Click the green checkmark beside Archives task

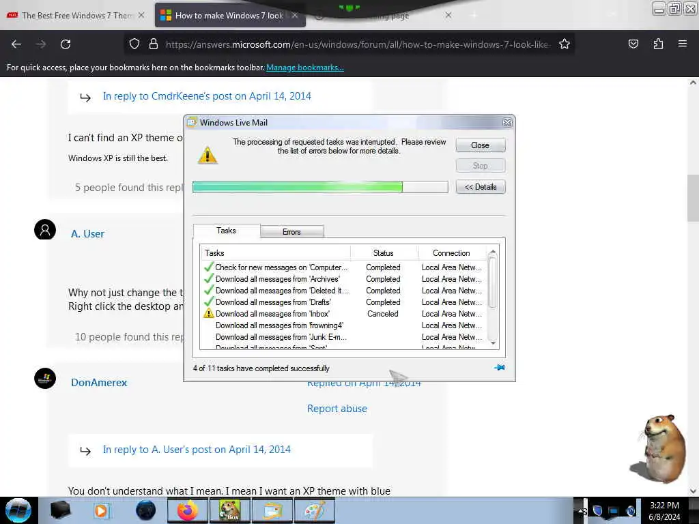click(x=208, y=278)
